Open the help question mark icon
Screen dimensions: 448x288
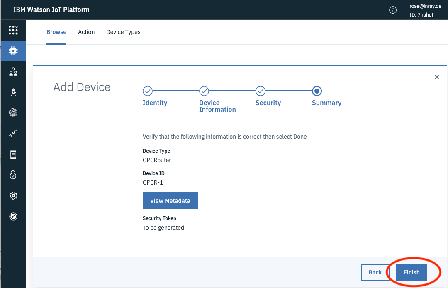tap(393, 10)
